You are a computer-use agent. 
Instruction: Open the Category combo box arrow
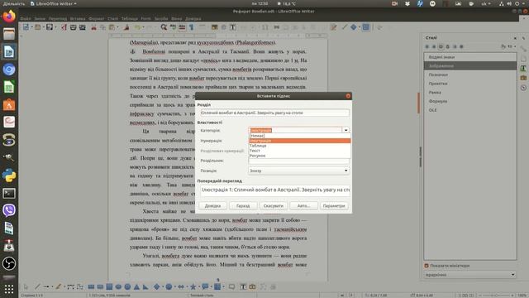point(346,130)
